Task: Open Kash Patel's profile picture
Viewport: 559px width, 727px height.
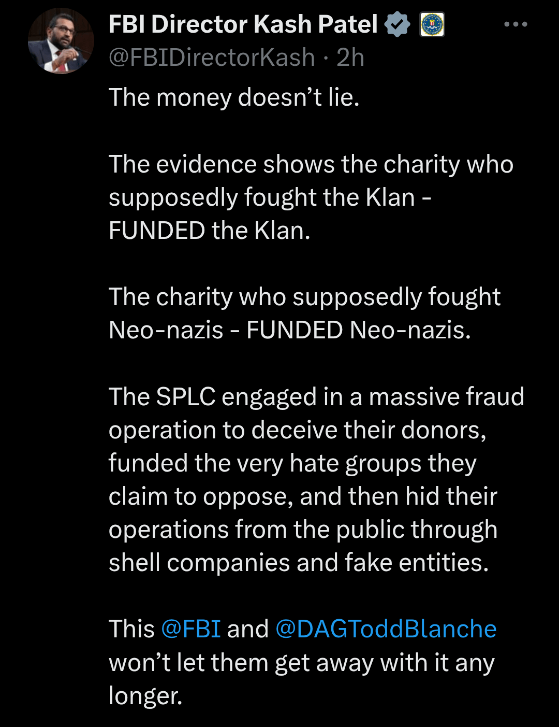Action: tap(61, 41)
